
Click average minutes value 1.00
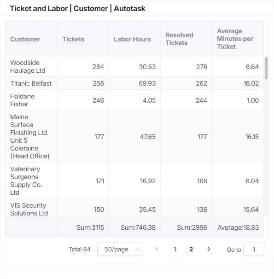pyautogui.click(x=253, y=100)
